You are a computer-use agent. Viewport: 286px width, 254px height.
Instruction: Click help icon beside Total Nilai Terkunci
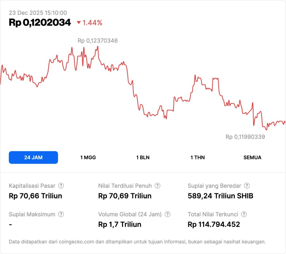pyautogui.click(x=244, y=214)
